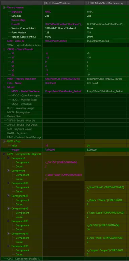Select the MODL - Model FileName row
Screen dimensions: 129x261
point(64,91)
